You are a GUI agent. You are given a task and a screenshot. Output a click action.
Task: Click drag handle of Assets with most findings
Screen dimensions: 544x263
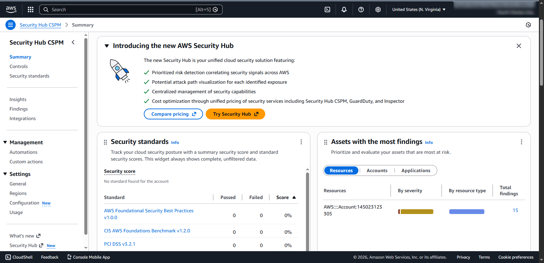[x=326, y=142]
